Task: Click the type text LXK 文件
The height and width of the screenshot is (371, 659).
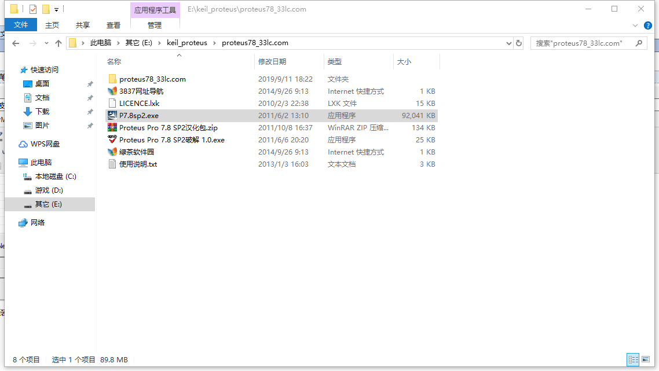Action: 342,104
